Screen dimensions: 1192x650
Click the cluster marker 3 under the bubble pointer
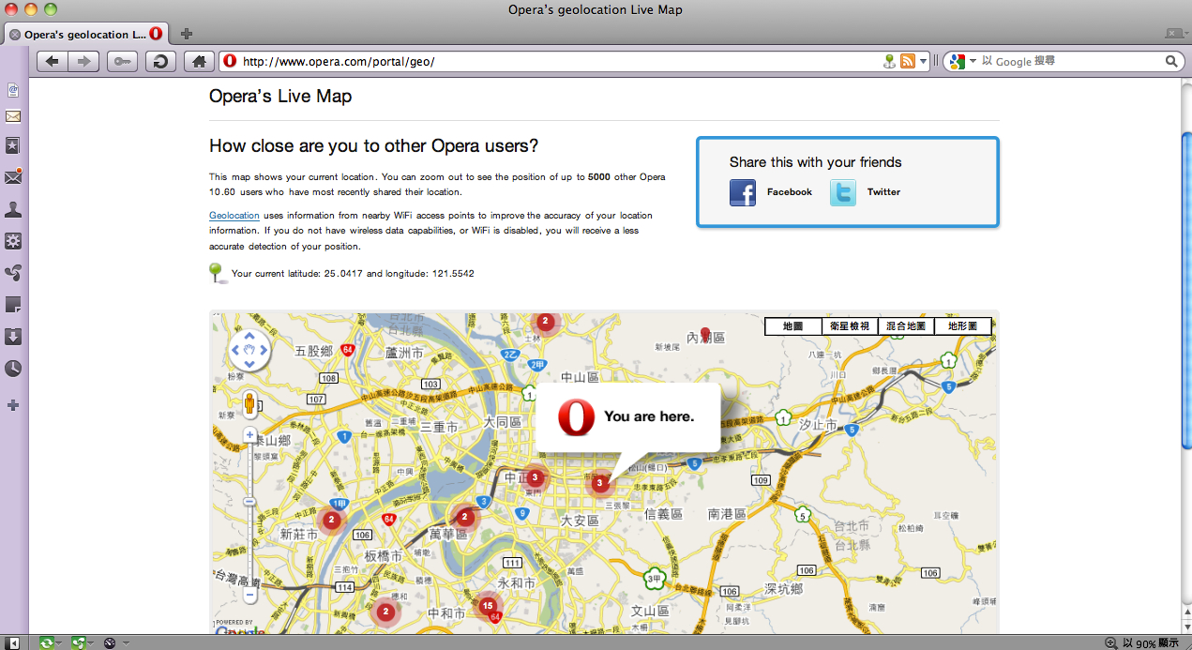(x=599, y=483)
